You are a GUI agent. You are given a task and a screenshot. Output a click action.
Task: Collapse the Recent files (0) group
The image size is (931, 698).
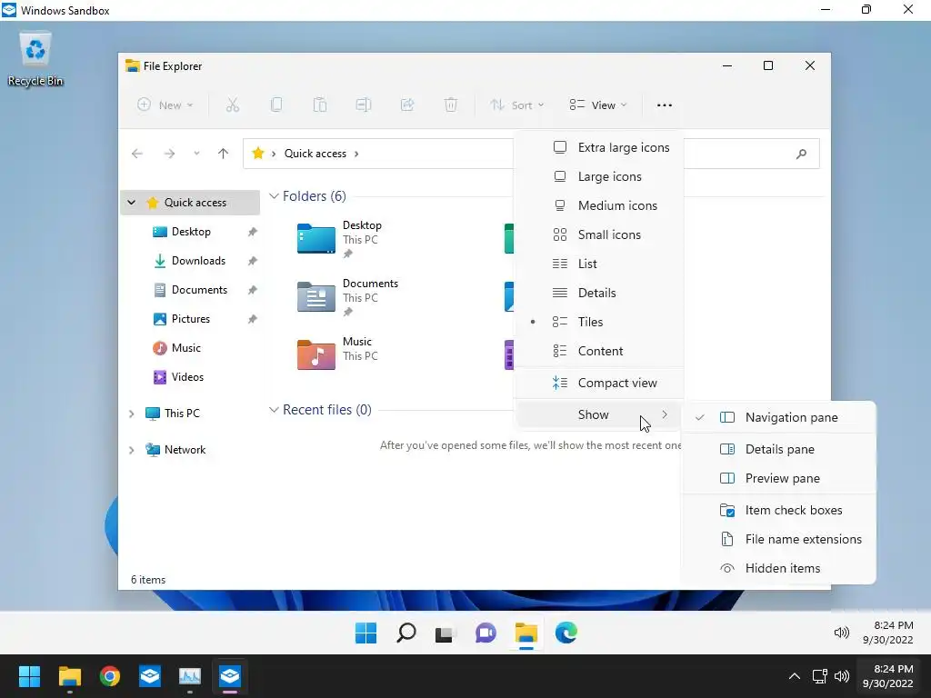click(x=274, y=410)
